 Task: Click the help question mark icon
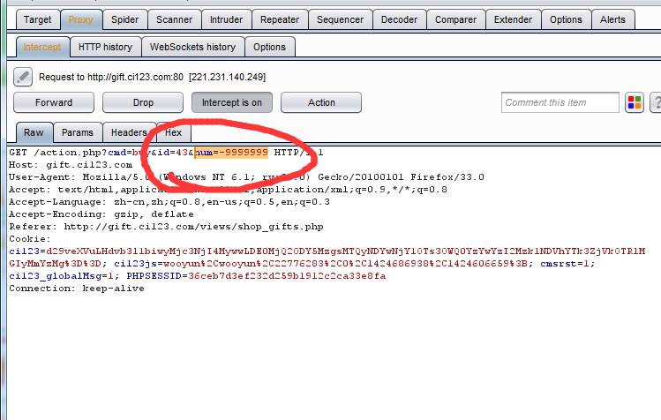(657, 102)
